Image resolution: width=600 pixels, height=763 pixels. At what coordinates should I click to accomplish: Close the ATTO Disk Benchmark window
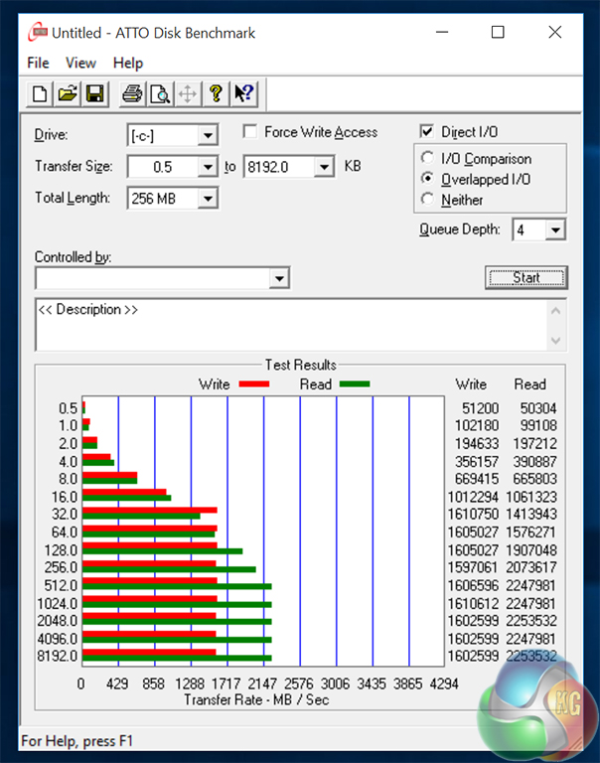554,32
